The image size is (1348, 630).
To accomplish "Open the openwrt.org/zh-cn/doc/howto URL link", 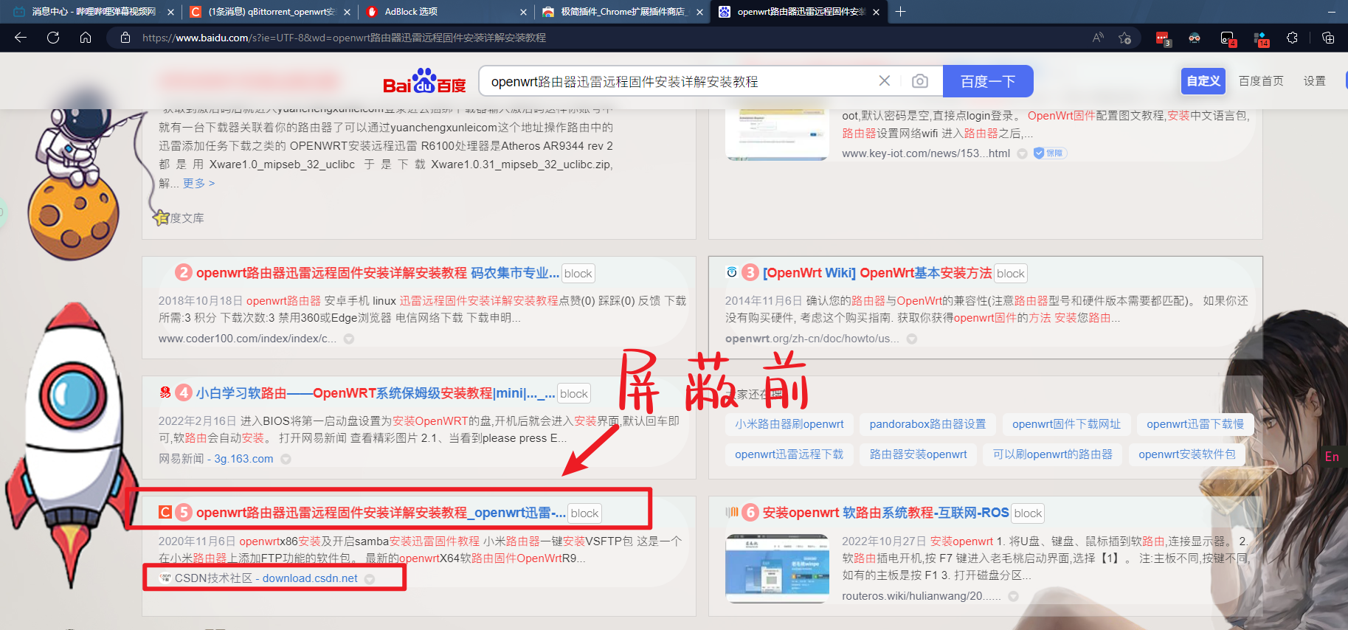I will [x=812, y=339].
